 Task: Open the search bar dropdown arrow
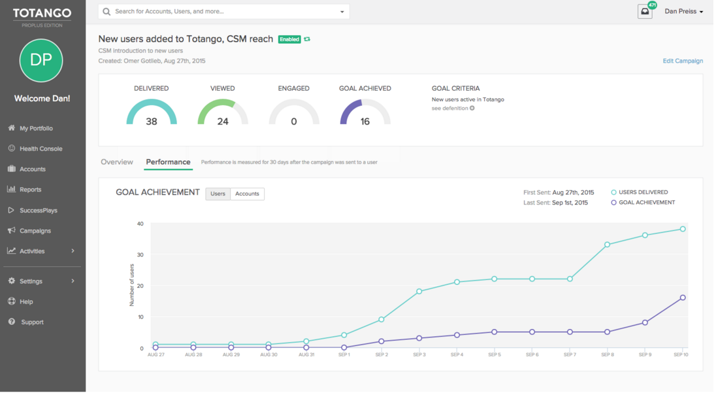pyautogui.click(x=342, y=12)
